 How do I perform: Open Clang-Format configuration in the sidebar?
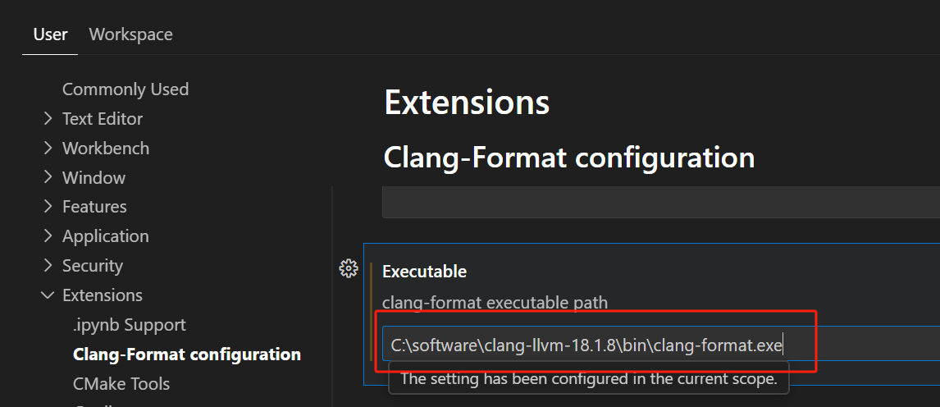click(x=187, y=354)
